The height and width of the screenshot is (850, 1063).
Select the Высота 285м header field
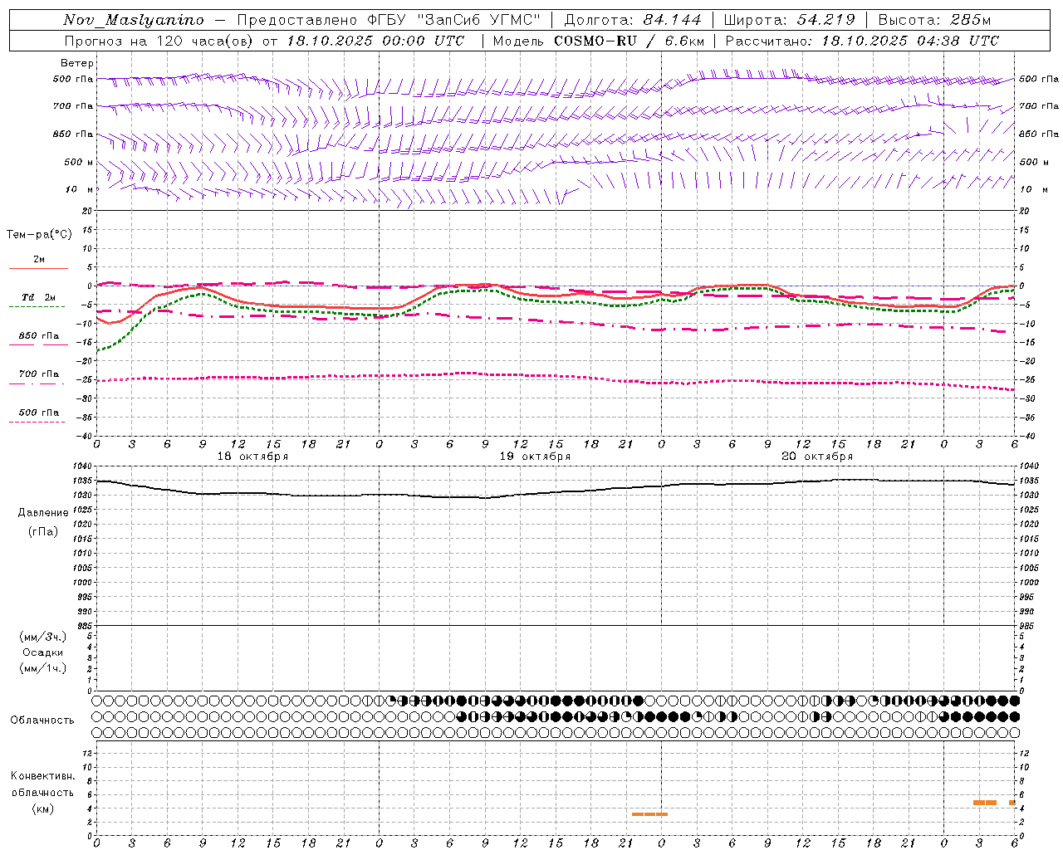click(x=934, y=20)
